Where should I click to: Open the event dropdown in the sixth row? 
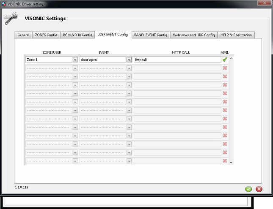[129, 102]
